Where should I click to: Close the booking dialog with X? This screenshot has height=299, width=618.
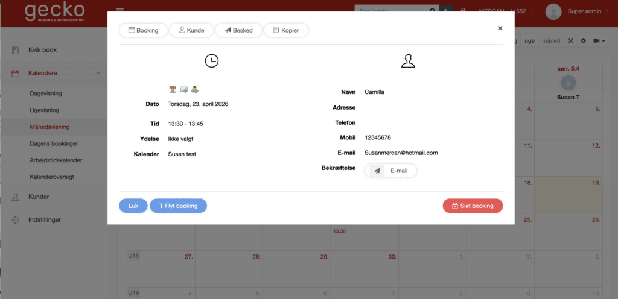click(500, 28)
